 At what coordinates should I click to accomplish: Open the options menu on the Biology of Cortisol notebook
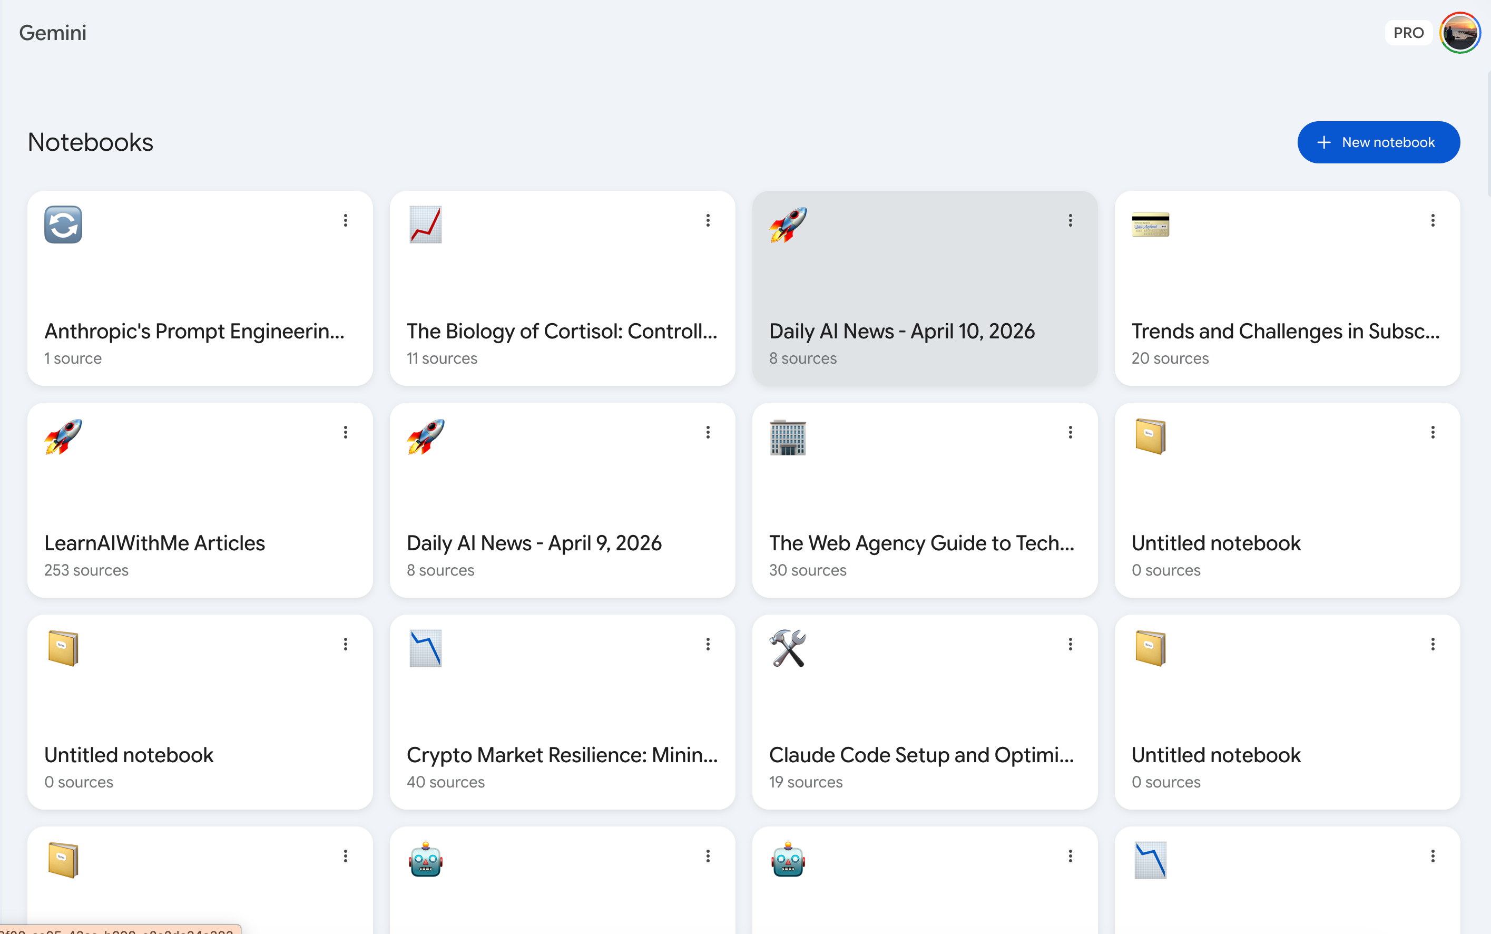(x=708, y=220)
